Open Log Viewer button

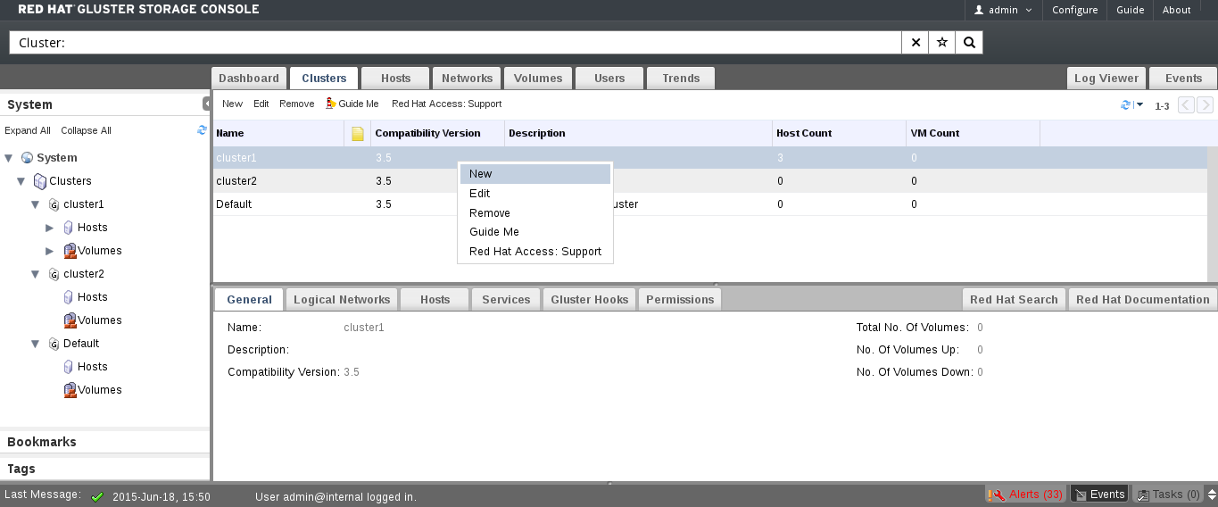pyautogui.click(x=1106, y=79)
